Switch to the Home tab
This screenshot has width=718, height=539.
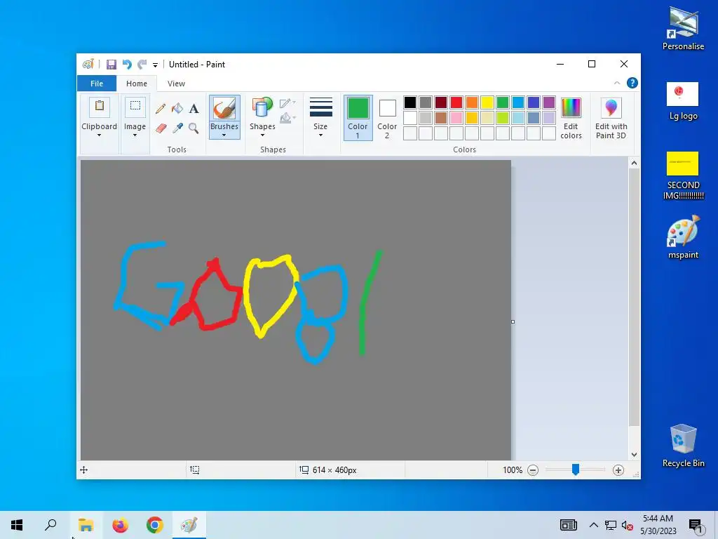[137, 84]
